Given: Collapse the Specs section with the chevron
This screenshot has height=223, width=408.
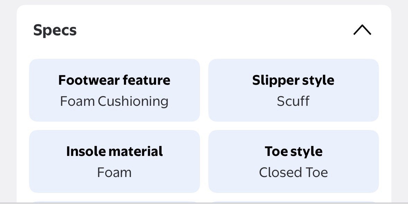Looking at the screenshot, I should (362, 30).
